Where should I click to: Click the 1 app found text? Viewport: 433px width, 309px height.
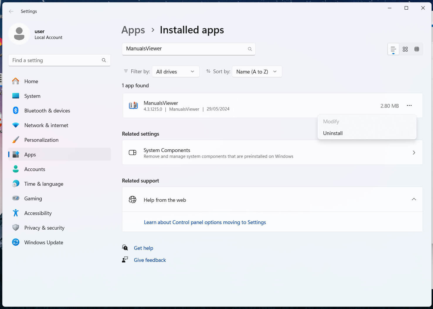pos(135,86)
